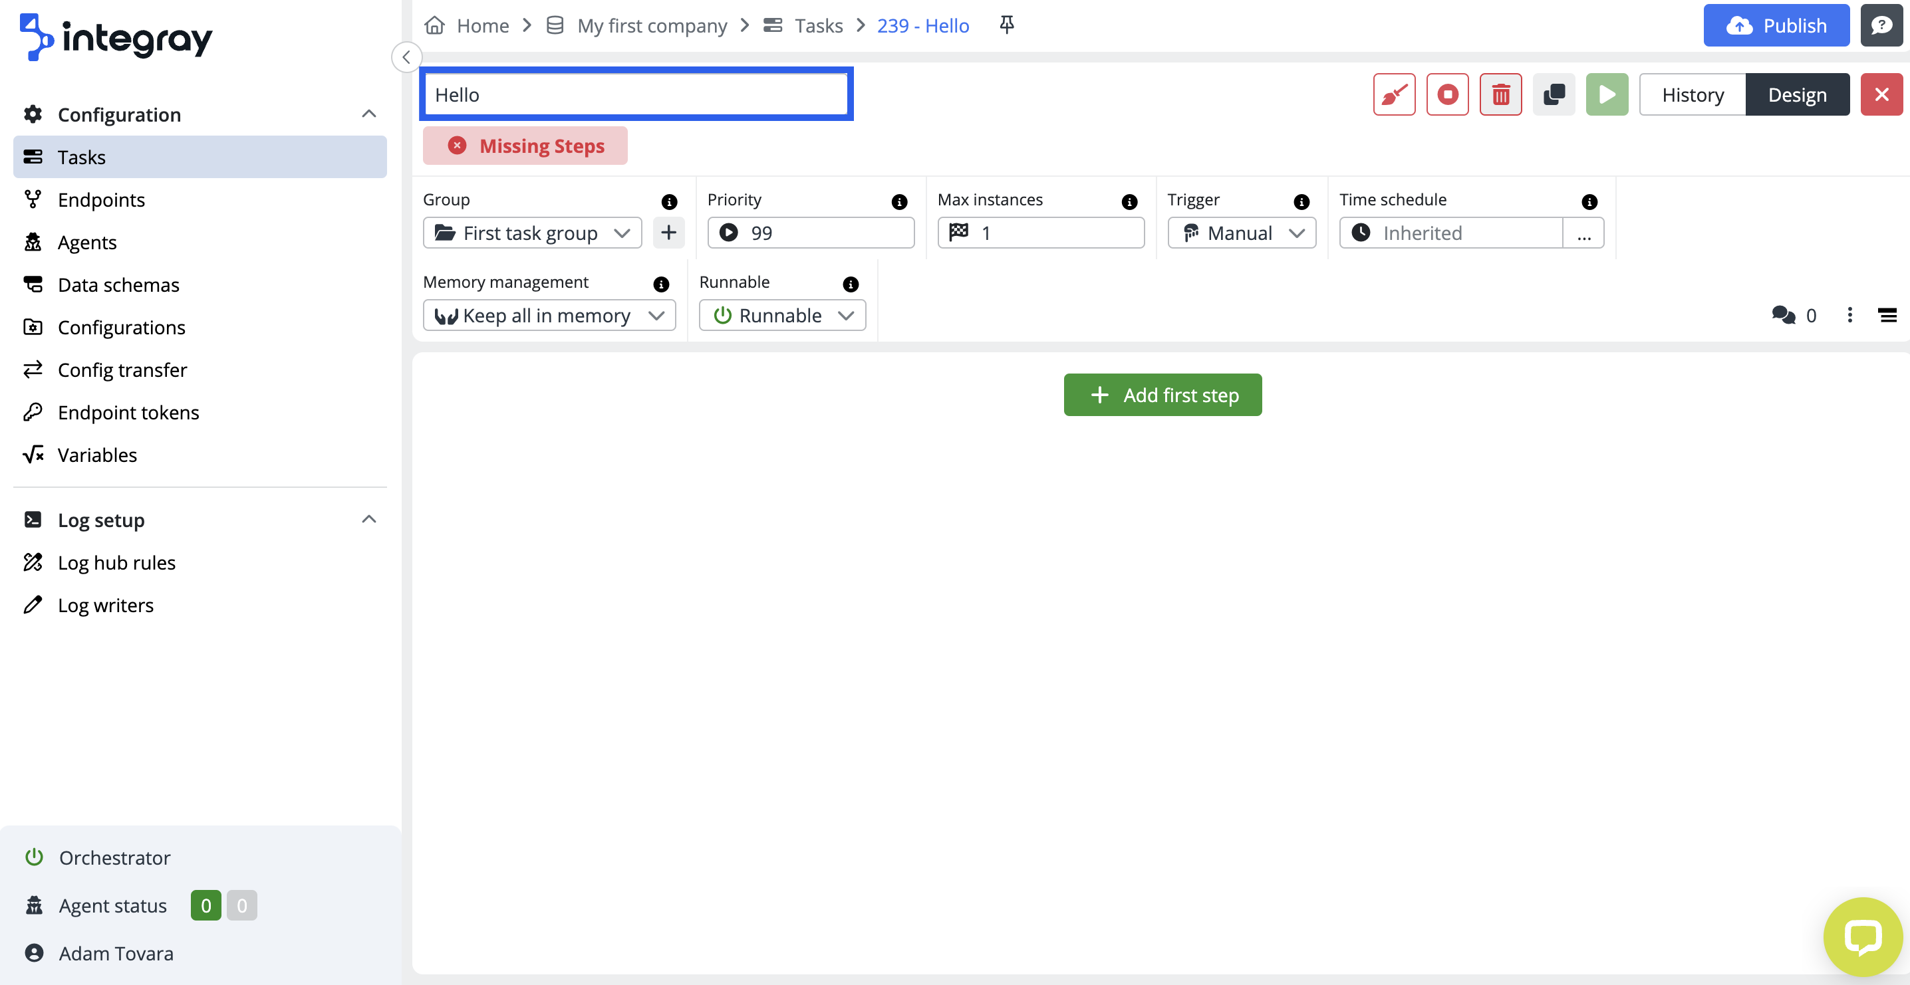The height and width of the screenshot is (985, 1910).
Task: Click the vertical three-dots more options icon
Action: pos(1849,315)
